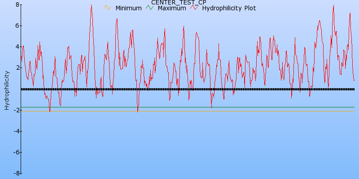Click the y-axis tick label -8

(16, 173)
